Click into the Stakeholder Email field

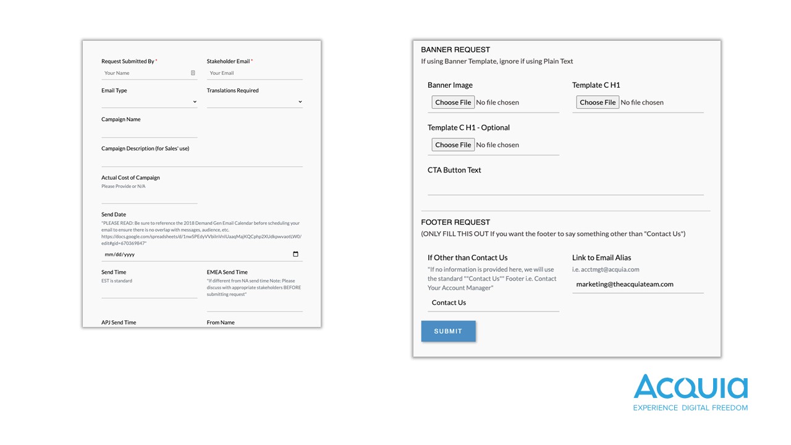click(255, 73)
